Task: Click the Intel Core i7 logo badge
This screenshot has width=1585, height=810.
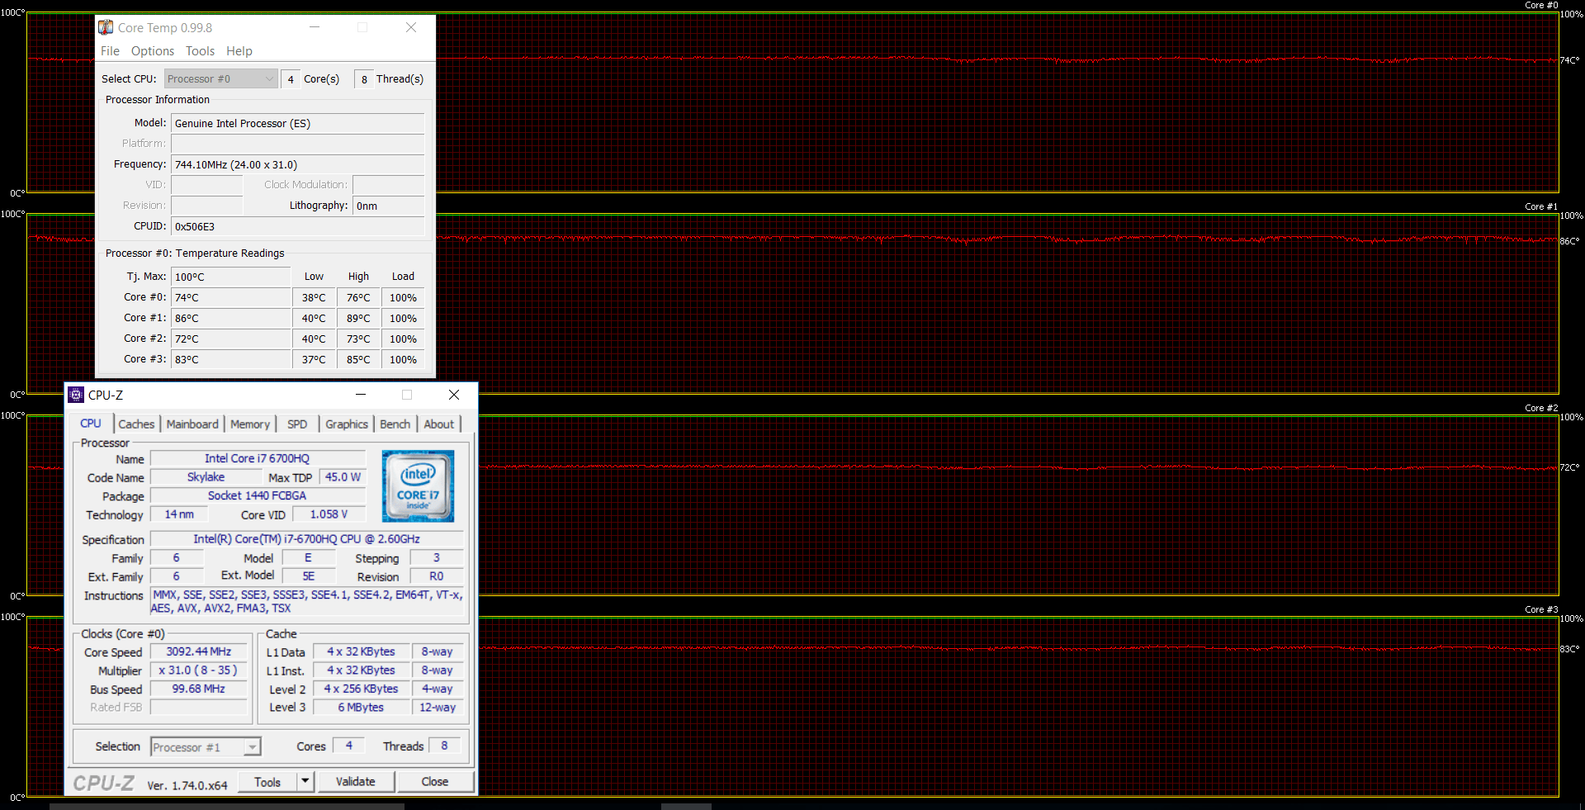Action: point(418,486)
